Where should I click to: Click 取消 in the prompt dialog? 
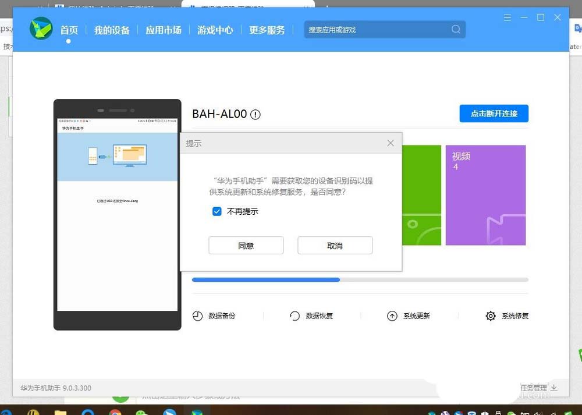coord(335,246)
